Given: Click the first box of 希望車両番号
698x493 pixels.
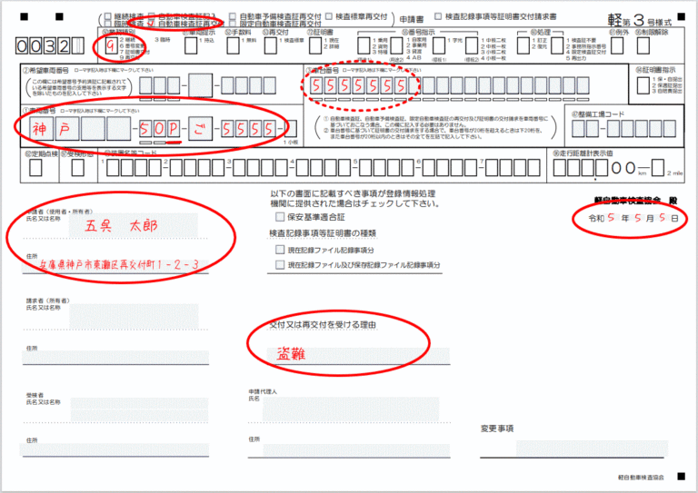Looking at the screenshot, I should [x=145, y=85].
